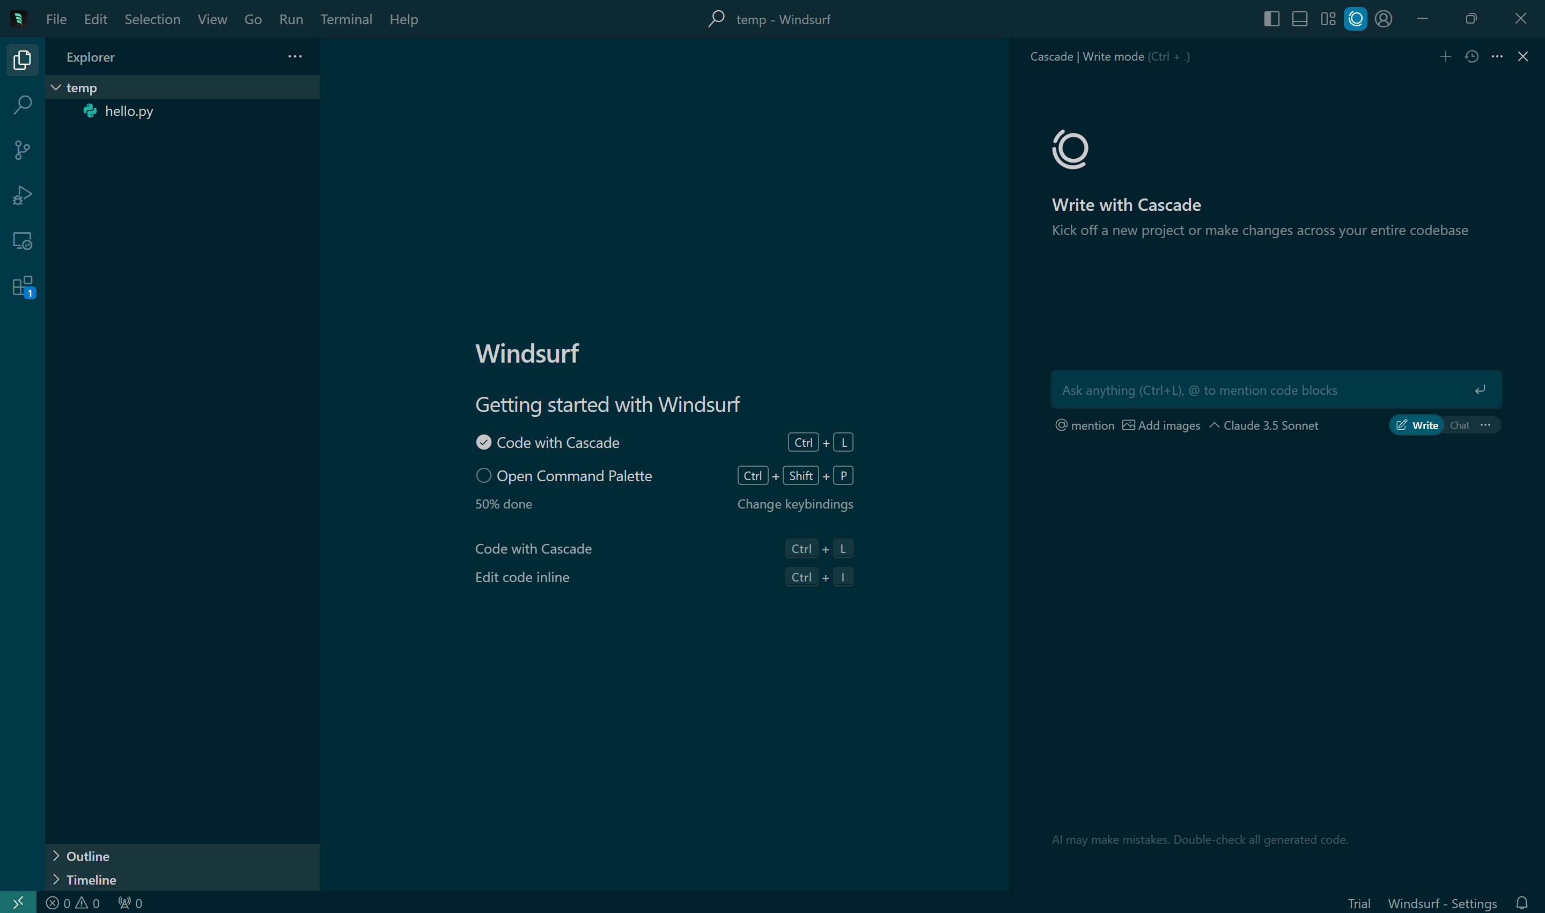1545x913 pixels.
Task: Open hello.py file
Action: (x=182, y=111)
